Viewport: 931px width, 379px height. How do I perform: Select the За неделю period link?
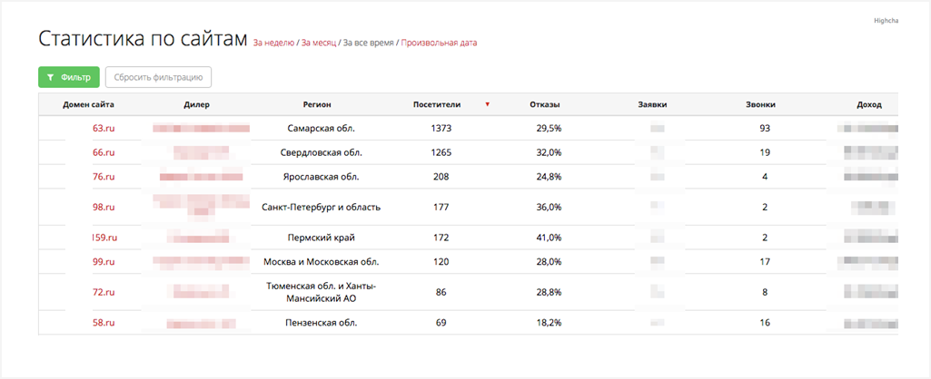273,43
